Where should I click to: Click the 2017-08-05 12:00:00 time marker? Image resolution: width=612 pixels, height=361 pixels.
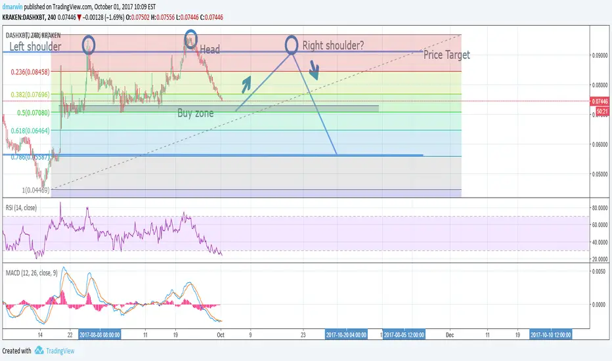(x=404, y=335)
